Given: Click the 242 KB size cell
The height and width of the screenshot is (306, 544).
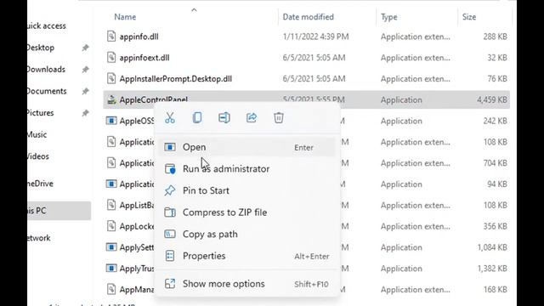Looking at the screenshot, I should point(495,121).
